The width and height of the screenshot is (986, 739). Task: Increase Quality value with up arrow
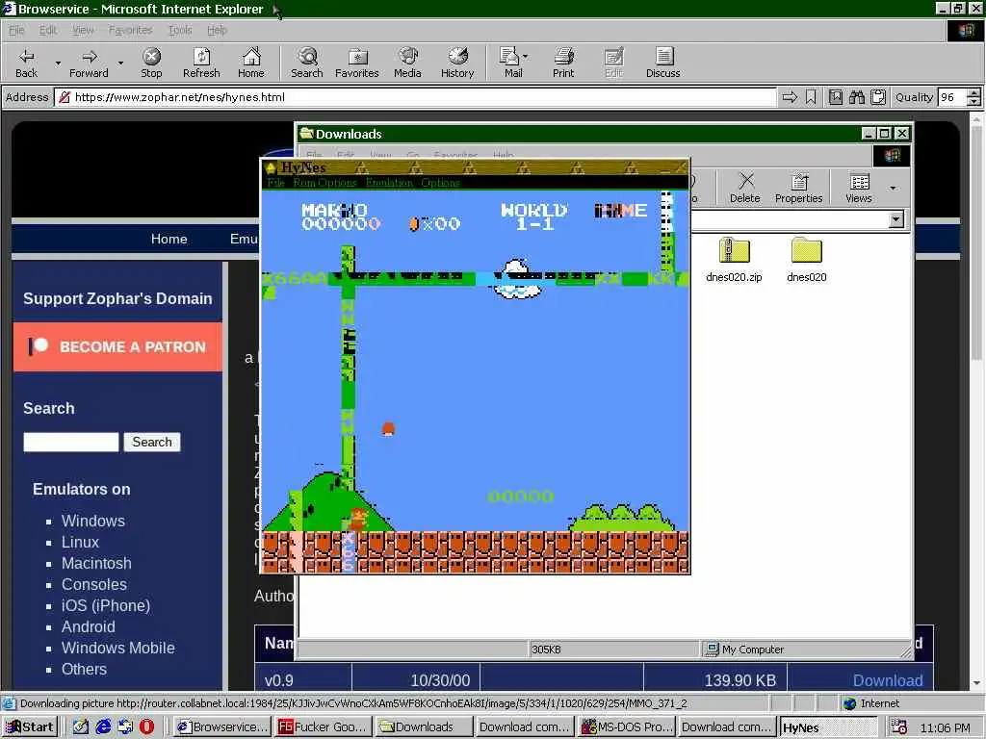coord(973,93)
